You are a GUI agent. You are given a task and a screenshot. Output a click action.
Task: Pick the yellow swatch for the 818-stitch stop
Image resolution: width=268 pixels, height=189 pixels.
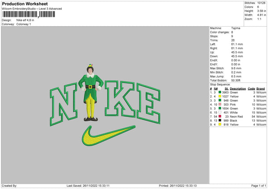[220, 124]
